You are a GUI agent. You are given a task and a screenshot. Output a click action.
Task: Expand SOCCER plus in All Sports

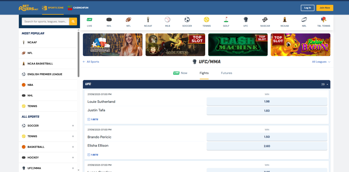point(73,126)
